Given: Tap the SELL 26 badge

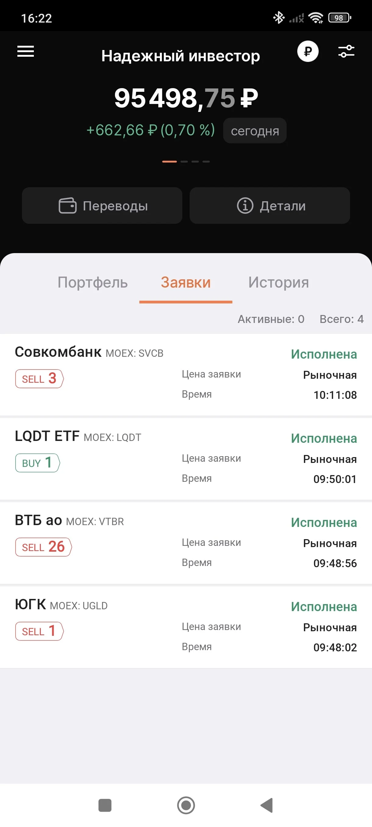Looking at the screenshot, I should point(44,547).
